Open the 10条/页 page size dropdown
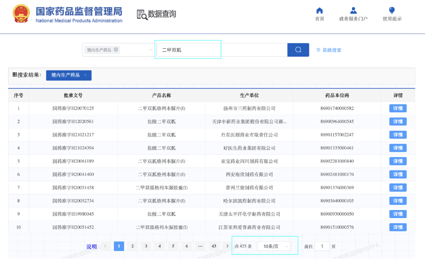This screenshot has height=262, width=425. (274, 246)
